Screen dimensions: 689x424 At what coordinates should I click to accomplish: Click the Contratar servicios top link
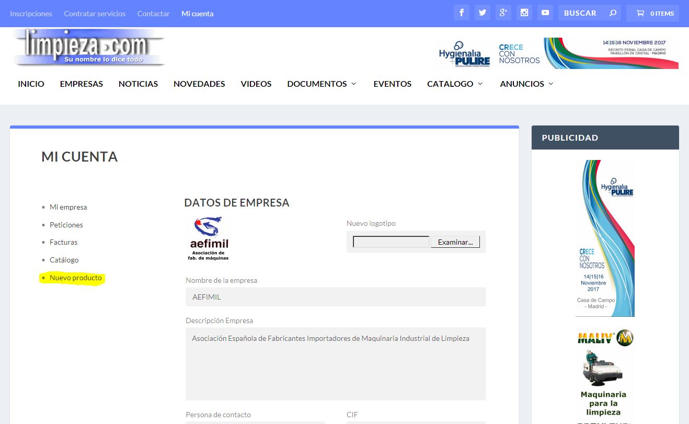click(x=95, y=14)
